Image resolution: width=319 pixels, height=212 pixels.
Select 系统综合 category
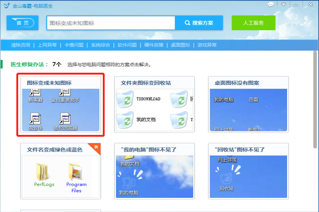[101, 45]
